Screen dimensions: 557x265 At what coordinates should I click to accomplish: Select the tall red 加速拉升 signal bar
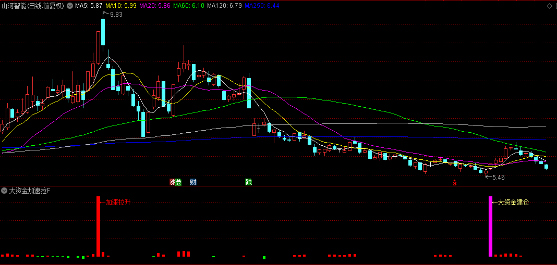(x=99, y=226)
